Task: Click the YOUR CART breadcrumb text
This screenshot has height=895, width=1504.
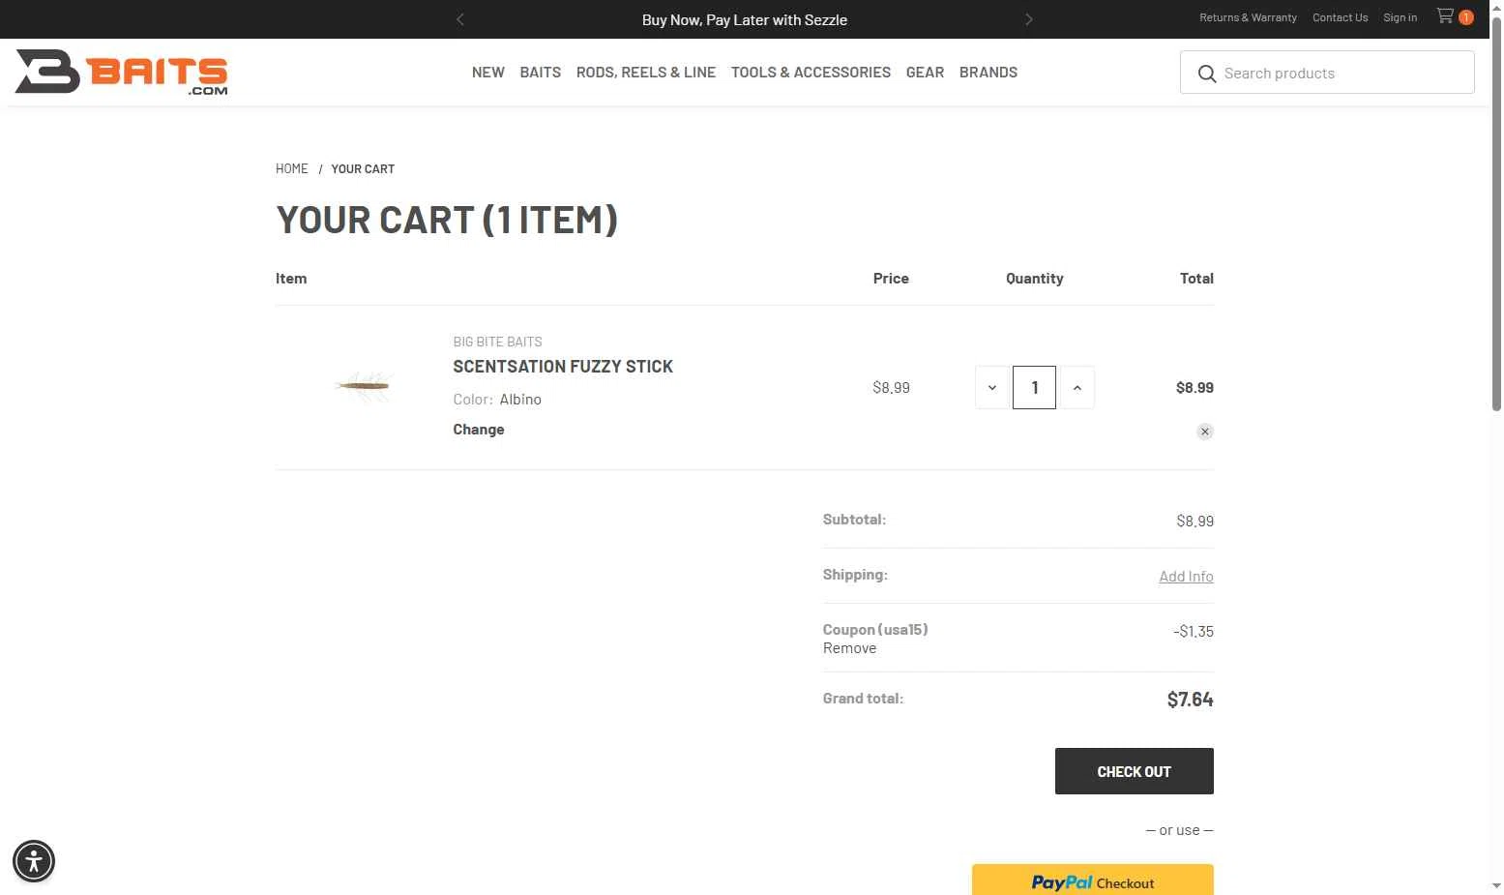Action: tap(363, 168)
